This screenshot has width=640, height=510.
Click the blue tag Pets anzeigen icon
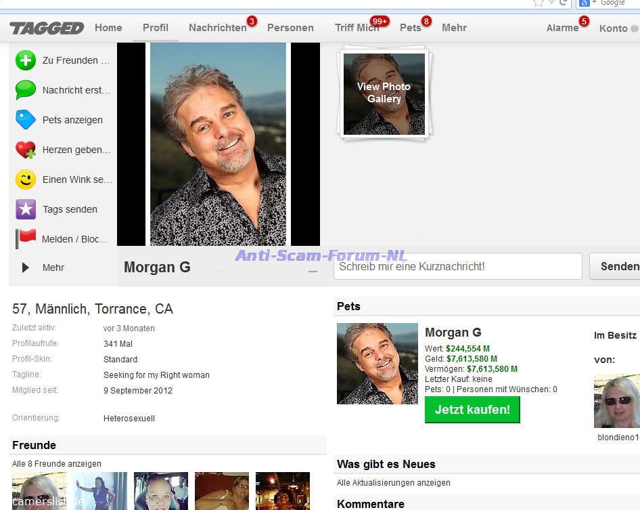coord(26,120)
